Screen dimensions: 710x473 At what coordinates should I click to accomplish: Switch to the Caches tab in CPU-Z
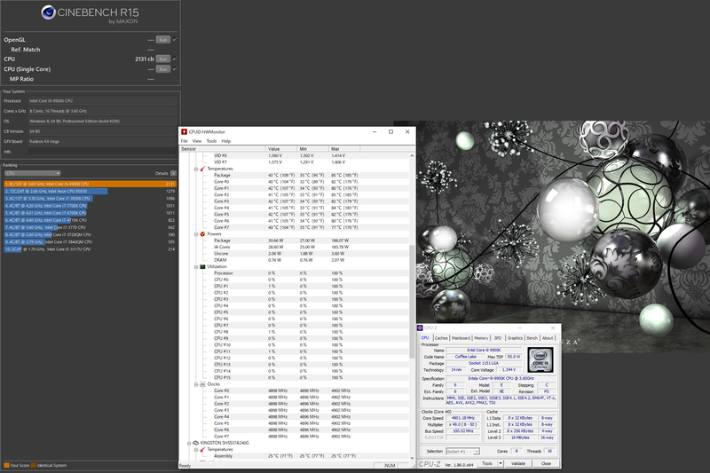point(441,338)
